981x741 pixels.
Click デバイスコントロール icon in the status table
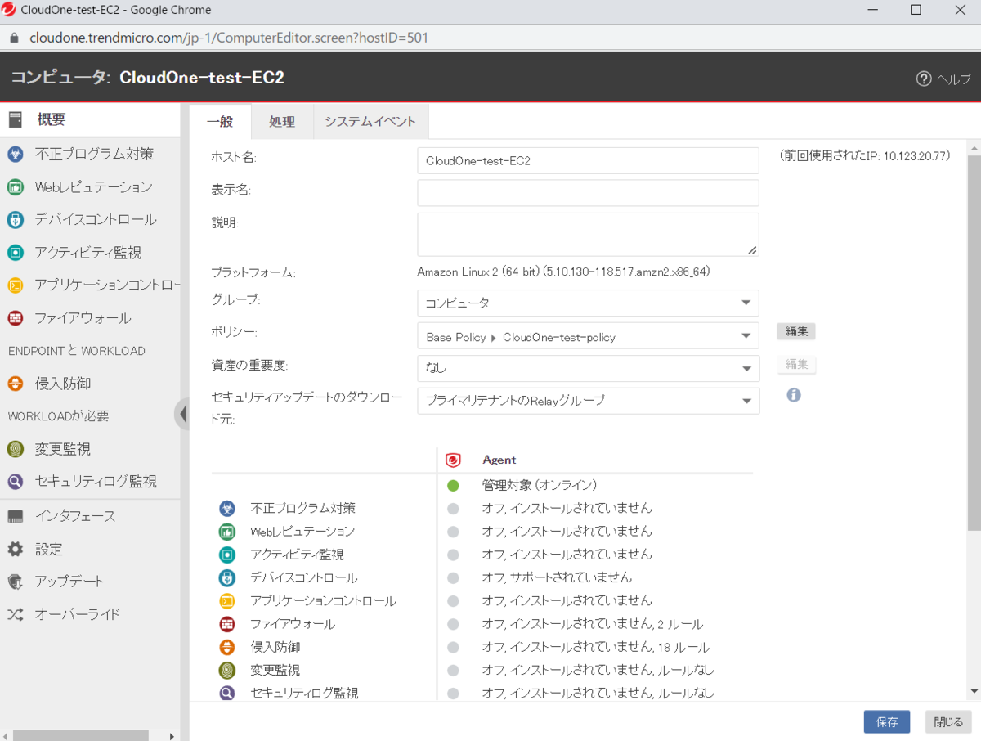click(x=227, y=577)
